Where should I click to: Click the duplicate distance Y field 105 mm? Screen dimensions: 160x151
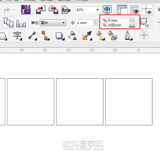(x=118, y=25)
